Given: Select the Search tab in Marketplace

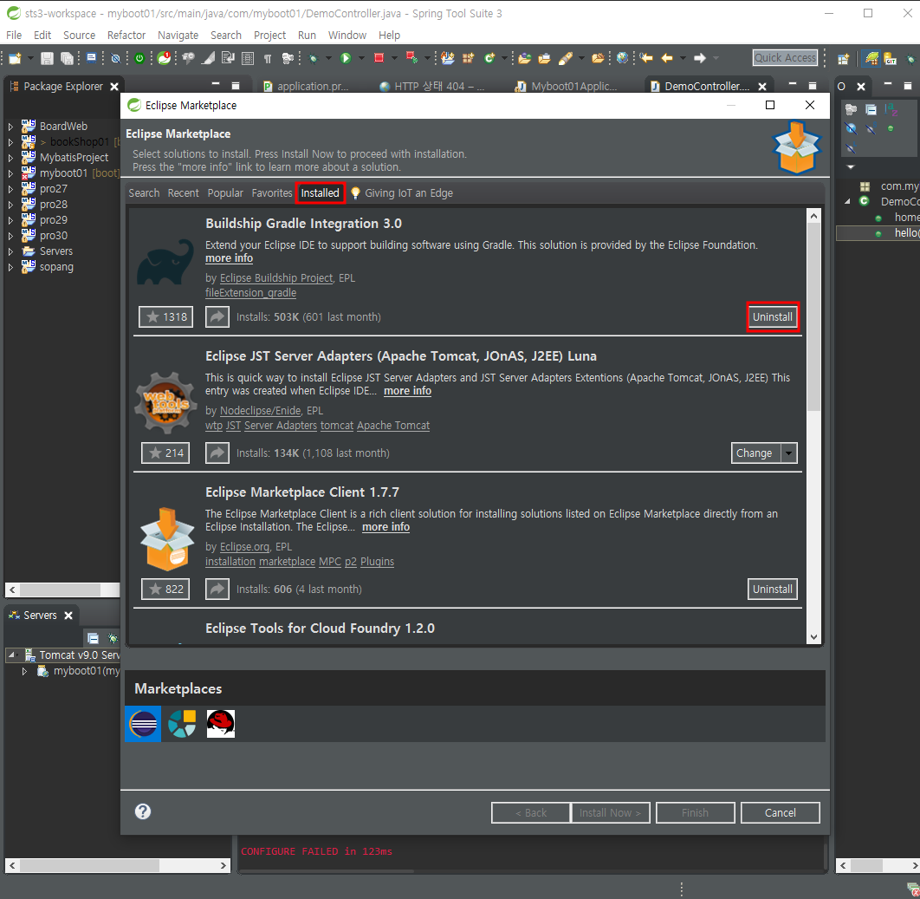Looking at the screenshot, I should [x=144, y=193].
